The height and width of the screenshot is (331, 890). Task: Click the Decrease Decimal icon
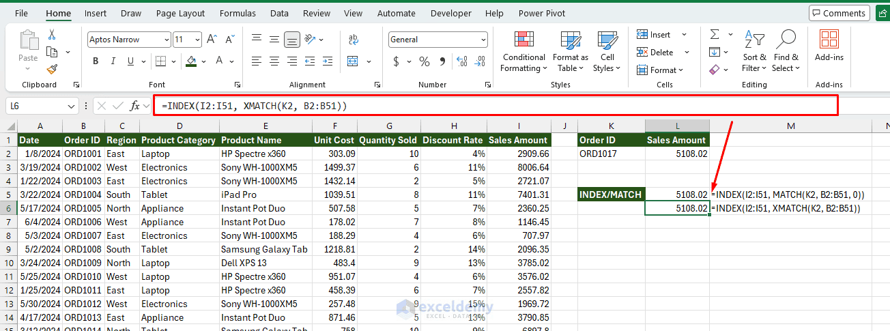tap(479, 61)
